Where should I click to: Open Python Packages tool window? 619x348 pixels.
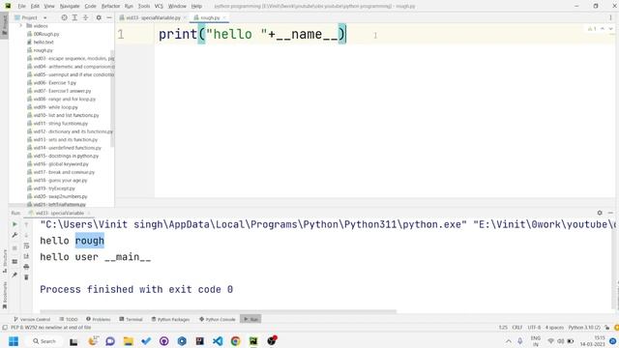[170, 319]
